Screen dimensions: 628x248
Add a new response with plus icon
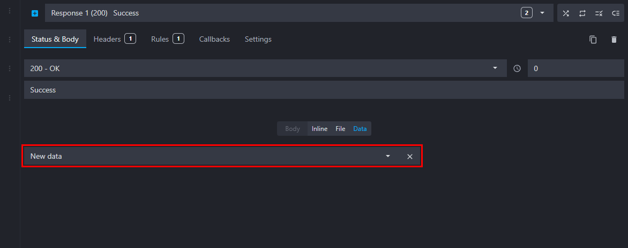pyautogui.click(x=35, y=13)
